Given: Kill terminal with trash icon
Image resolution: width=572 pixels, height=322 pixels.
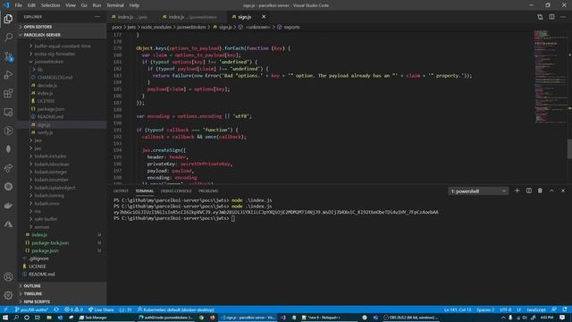Looking at the screenshot, I should tap(540, 191).
